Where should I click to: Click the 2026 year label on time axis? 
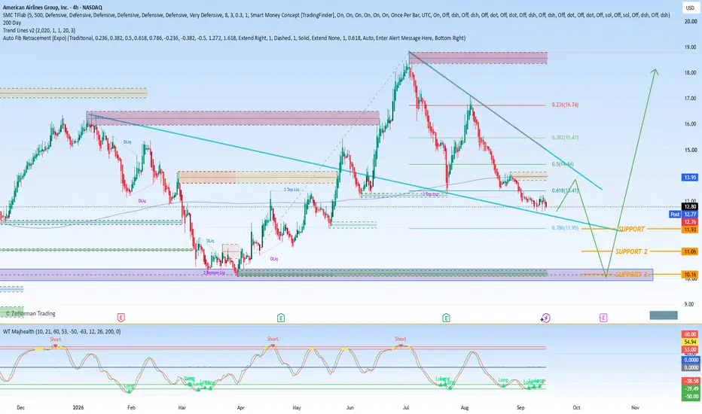coord(78,407)
